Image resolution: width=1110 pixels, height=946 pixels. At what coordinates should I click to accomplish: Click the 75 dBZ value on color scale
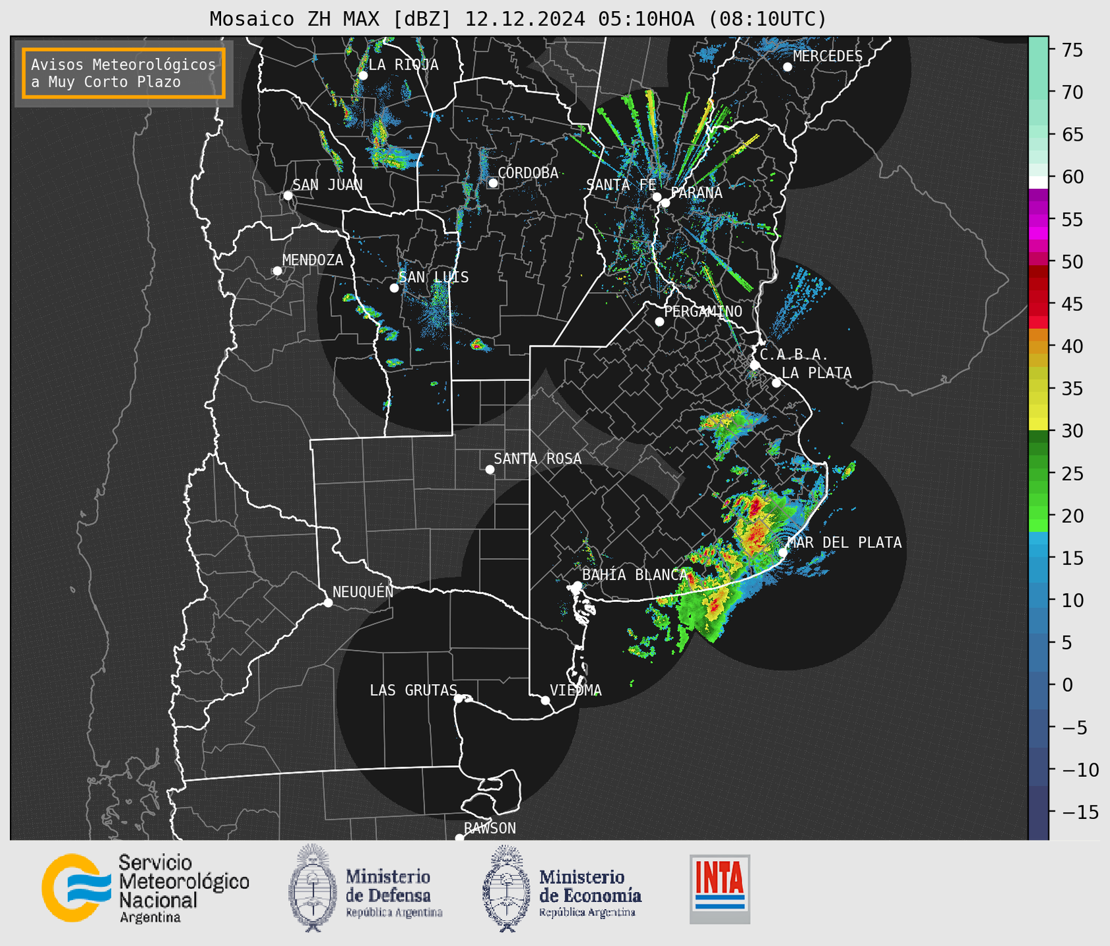tap(1072, 50)
